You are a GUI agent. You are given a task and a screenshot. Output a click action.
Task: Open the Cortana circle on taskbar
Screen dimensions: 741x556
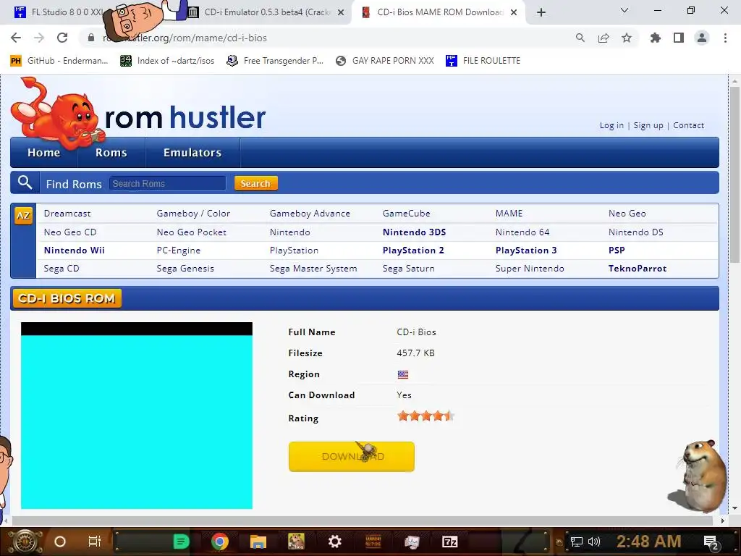pos(60,542)
